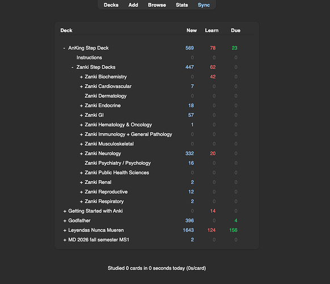Screen dimensions: 330x284
Task: Expand the Zanki Neurology deck
Action: point(81,154)
